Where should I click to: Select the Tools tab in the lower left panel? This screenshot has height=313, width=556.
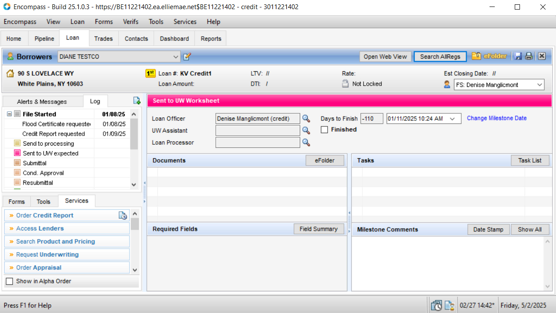coord(43,202)
